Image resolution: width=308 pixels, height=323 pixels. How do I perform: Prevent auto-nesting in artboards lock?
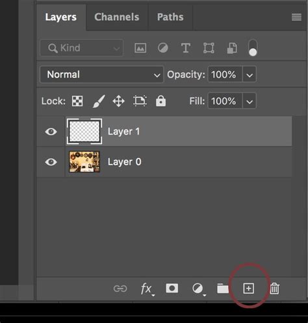click(140, 101)
